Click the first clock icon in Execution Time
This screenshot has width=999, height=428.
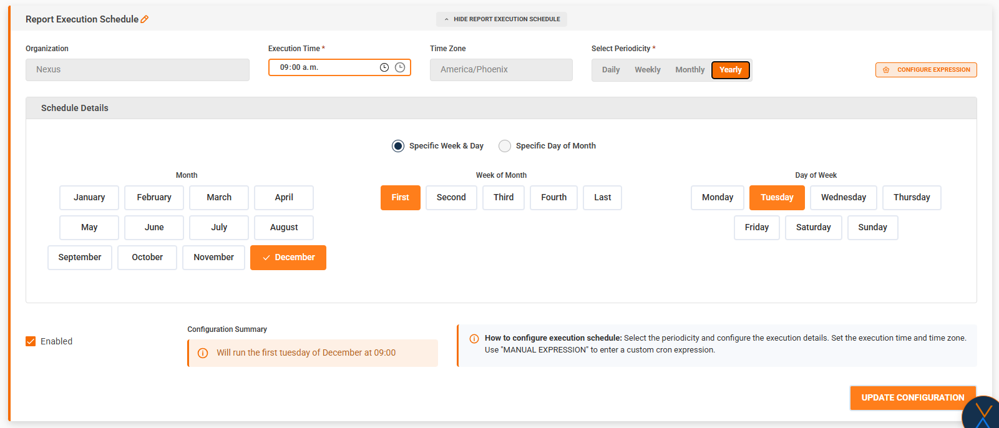tap(384, 67)
